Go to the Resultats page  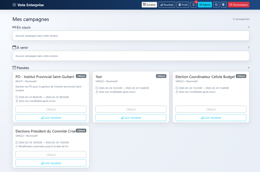click(167, 5)
